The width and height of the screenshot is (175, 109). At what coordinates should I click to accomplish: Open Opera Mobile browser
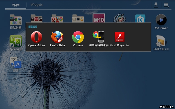coord(36,37)
